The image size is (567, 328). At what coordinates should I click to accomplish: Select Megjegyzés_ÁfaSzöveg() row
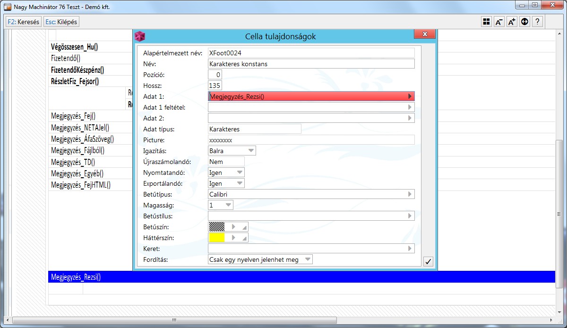pyautogui.click(x=82, y=139)
